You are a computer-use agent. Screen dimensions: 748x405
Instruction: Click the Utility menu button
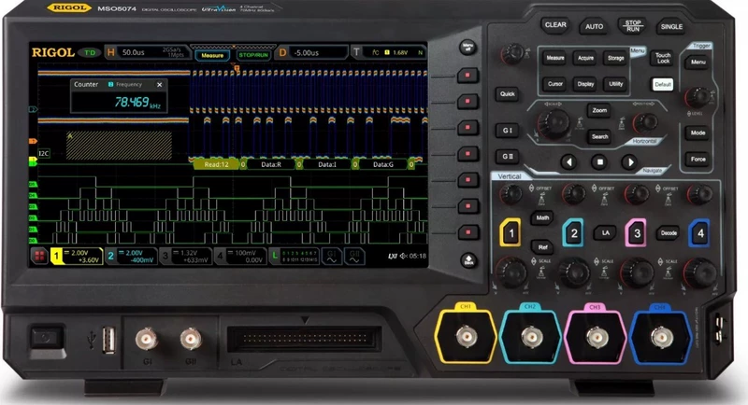(x=615, y=84)
